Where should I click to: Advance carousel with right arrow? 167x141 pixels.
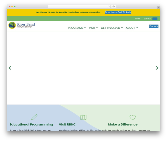pyautogui.click(x=157, y=68)
